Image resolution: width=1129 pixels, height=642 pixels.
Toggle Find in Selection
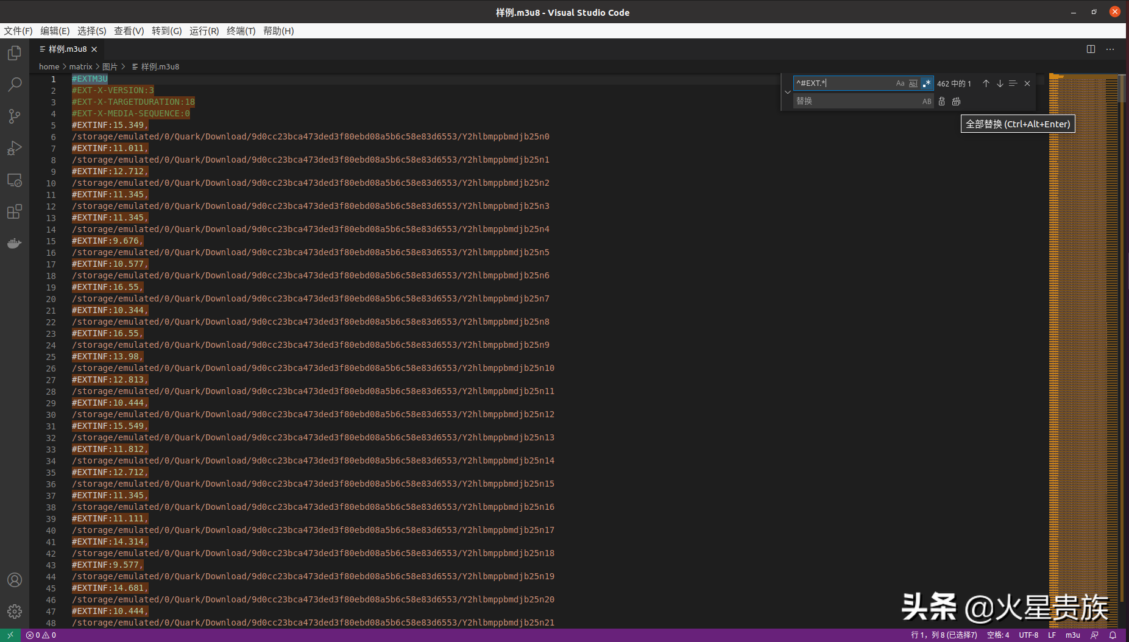point(1013,83)
